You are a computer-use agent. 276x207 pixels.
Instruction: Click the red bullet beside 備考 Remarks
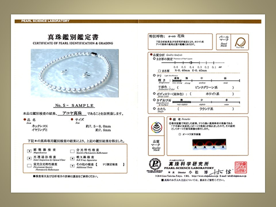click(x=170, y=119)
